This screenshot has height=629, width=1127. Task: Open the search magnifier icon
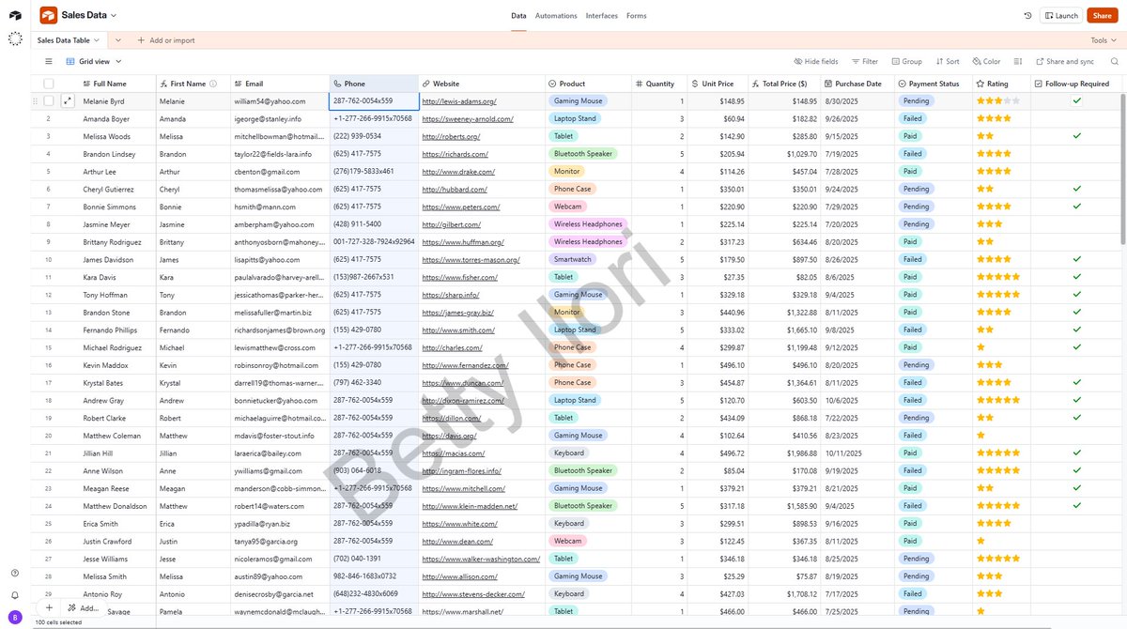click(1115, 62)
